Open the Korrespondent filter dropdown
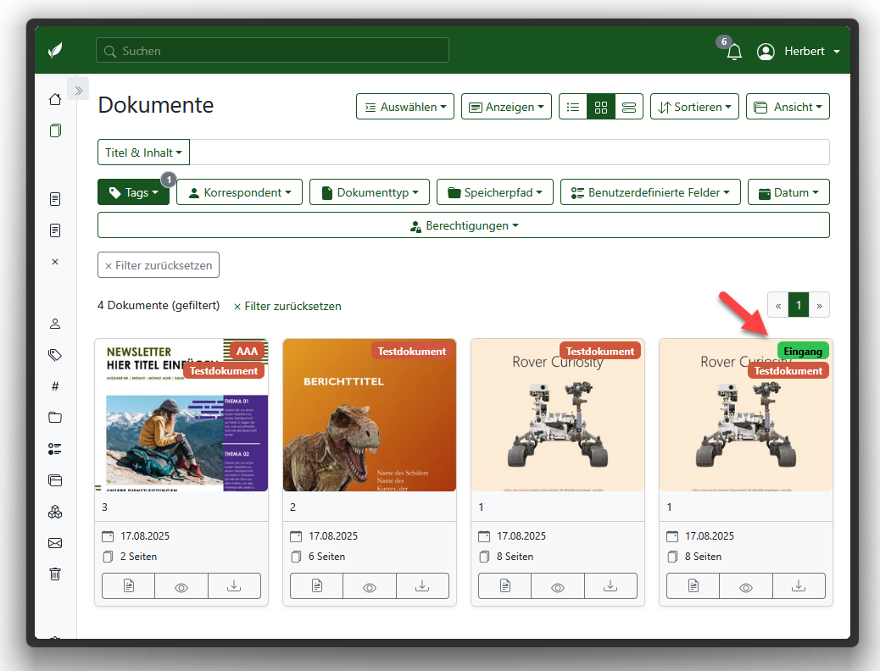 coord(239,192)
